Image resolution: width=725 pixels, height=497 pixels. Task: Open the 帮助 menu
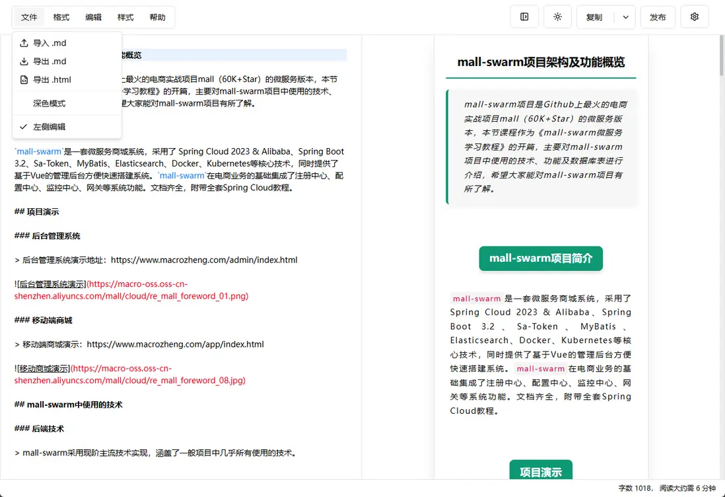[x=157, y=17]
